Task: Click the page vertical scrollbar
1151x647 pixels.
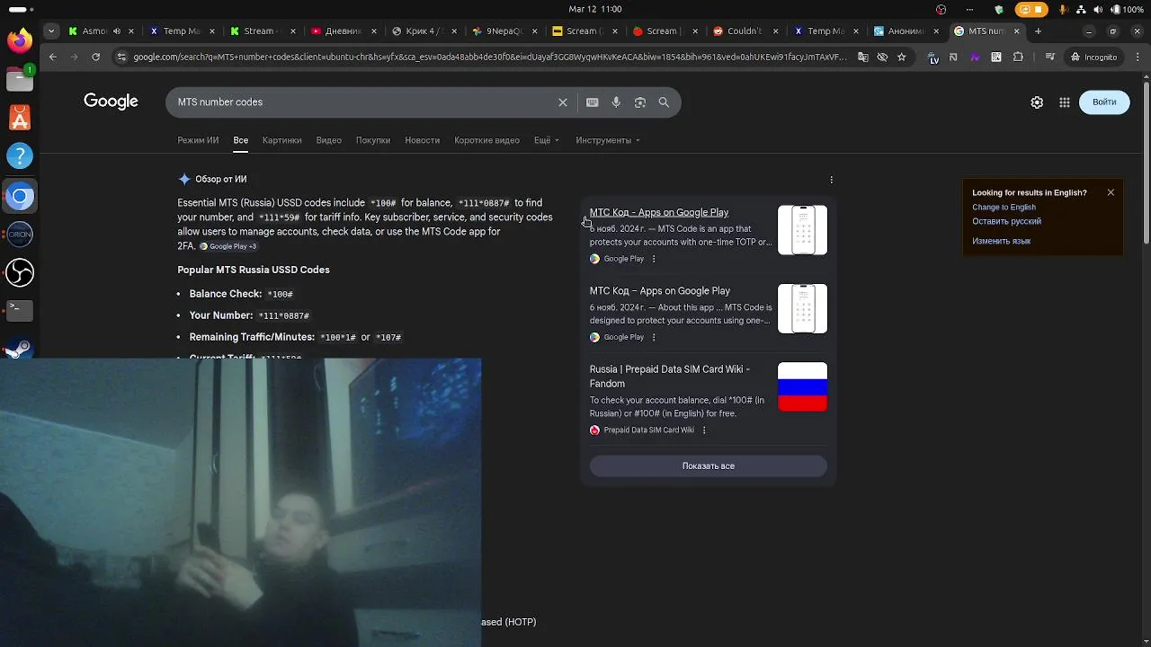Action: [1146, 162]
